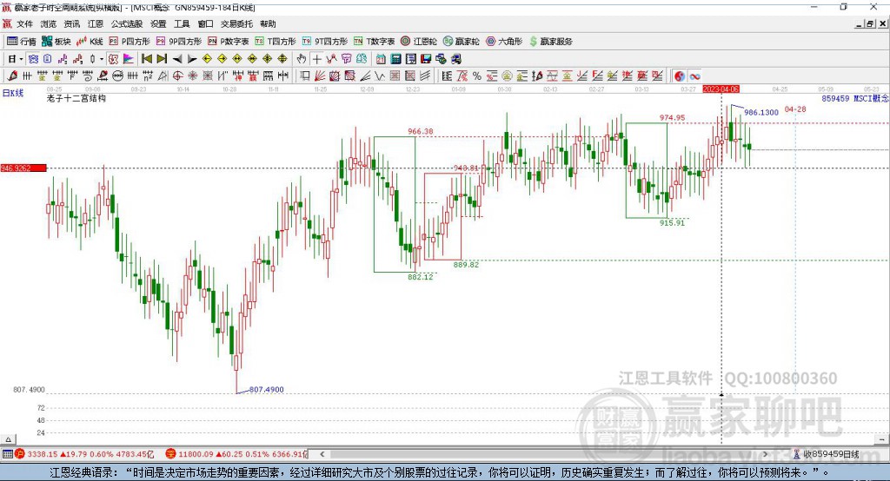
Task: Click Shanghai index 3338.15 status entry
Action: point(84,454)
